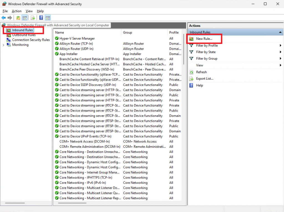This screenshot has width=284, height=212.
Task: Select Core Networking - Internet Group Mana... rule
Action: click(x=90, y=172)
